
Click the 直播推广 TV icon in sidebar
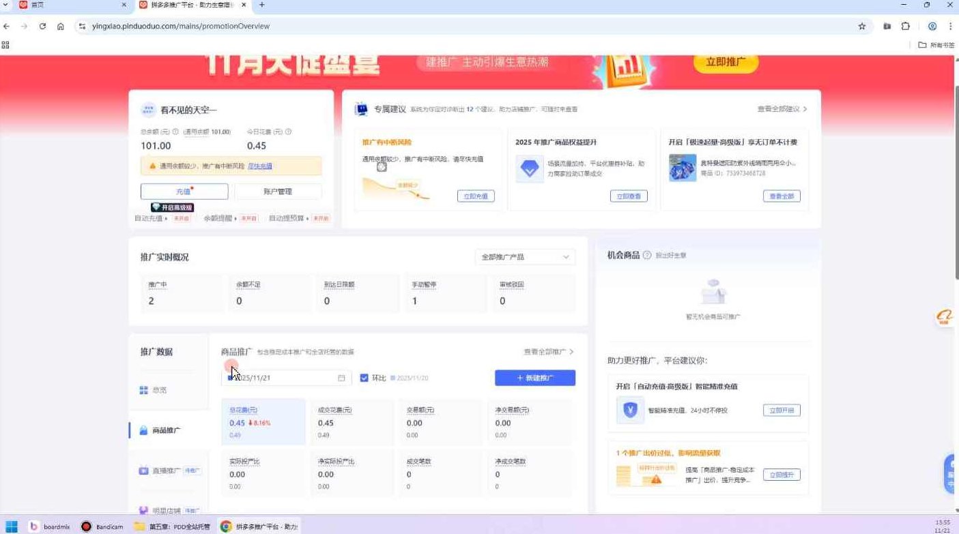[x=143, y=470]
